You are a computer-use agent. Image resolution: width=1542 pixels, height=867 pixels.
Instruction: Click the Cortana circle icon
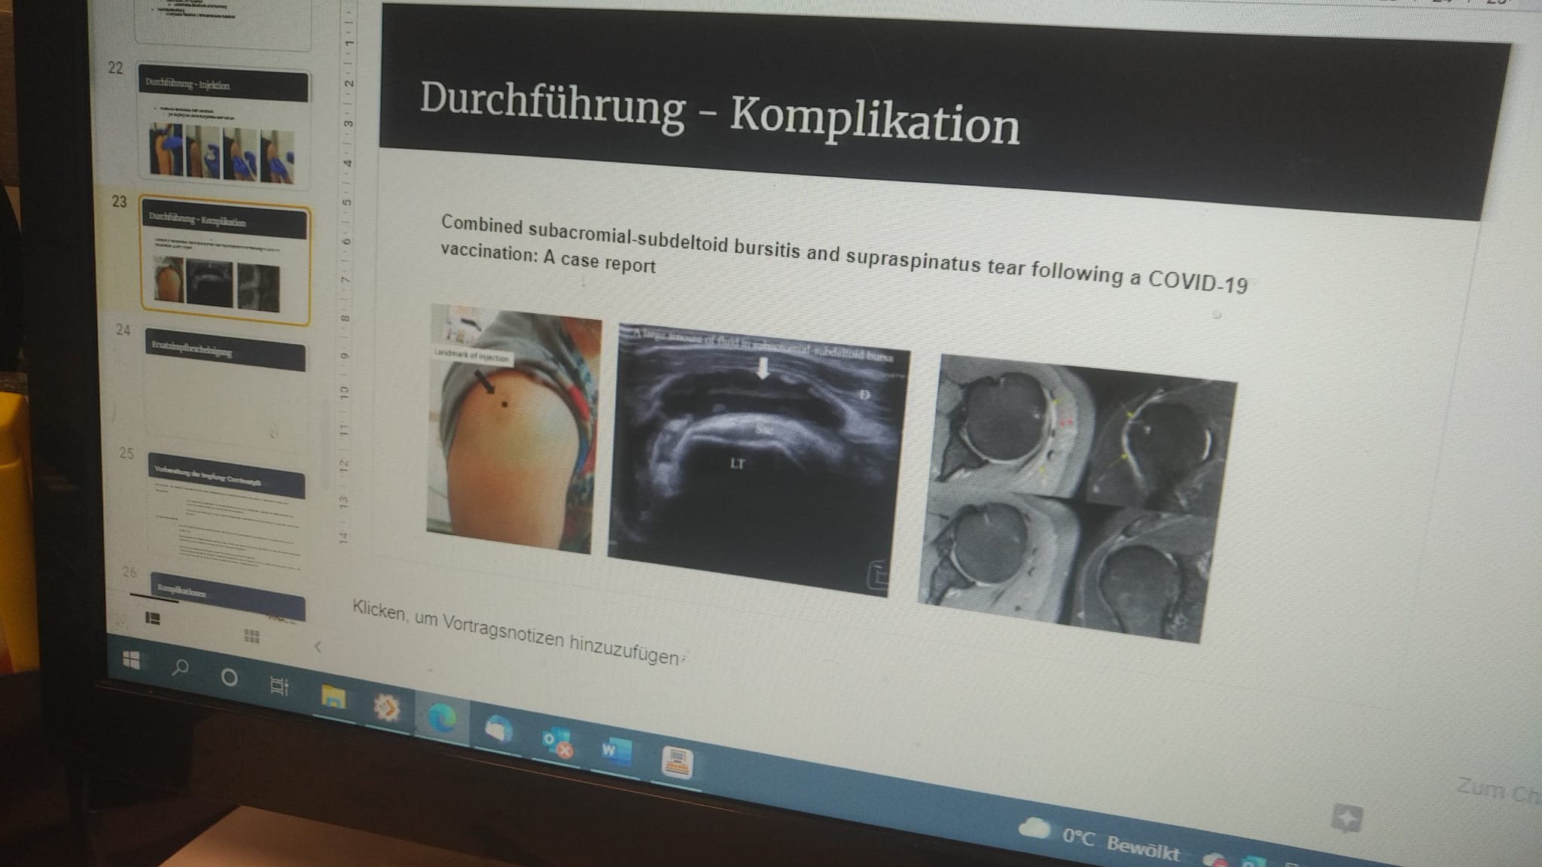pyautogui.click(x=230, y=677)
